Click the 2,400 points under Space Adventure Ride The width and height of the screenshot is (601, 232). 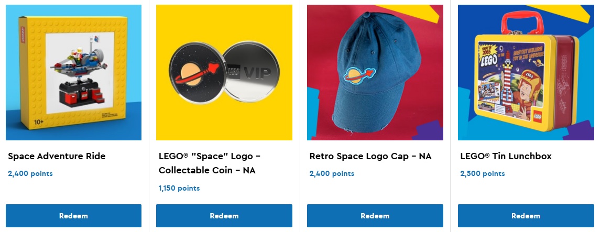(x=30, y=173)
